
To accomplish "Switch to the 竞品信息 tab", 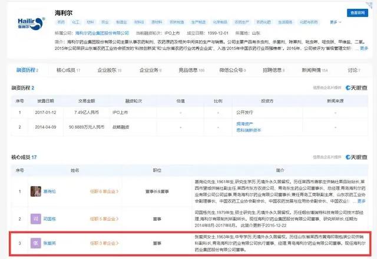I will [191, 70].
